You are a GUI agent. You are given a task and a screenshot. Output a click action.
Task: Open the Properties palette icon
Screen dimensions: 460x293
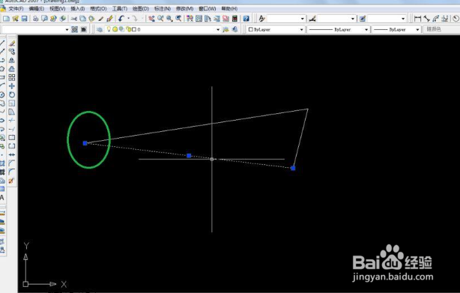tap(190, 19)
